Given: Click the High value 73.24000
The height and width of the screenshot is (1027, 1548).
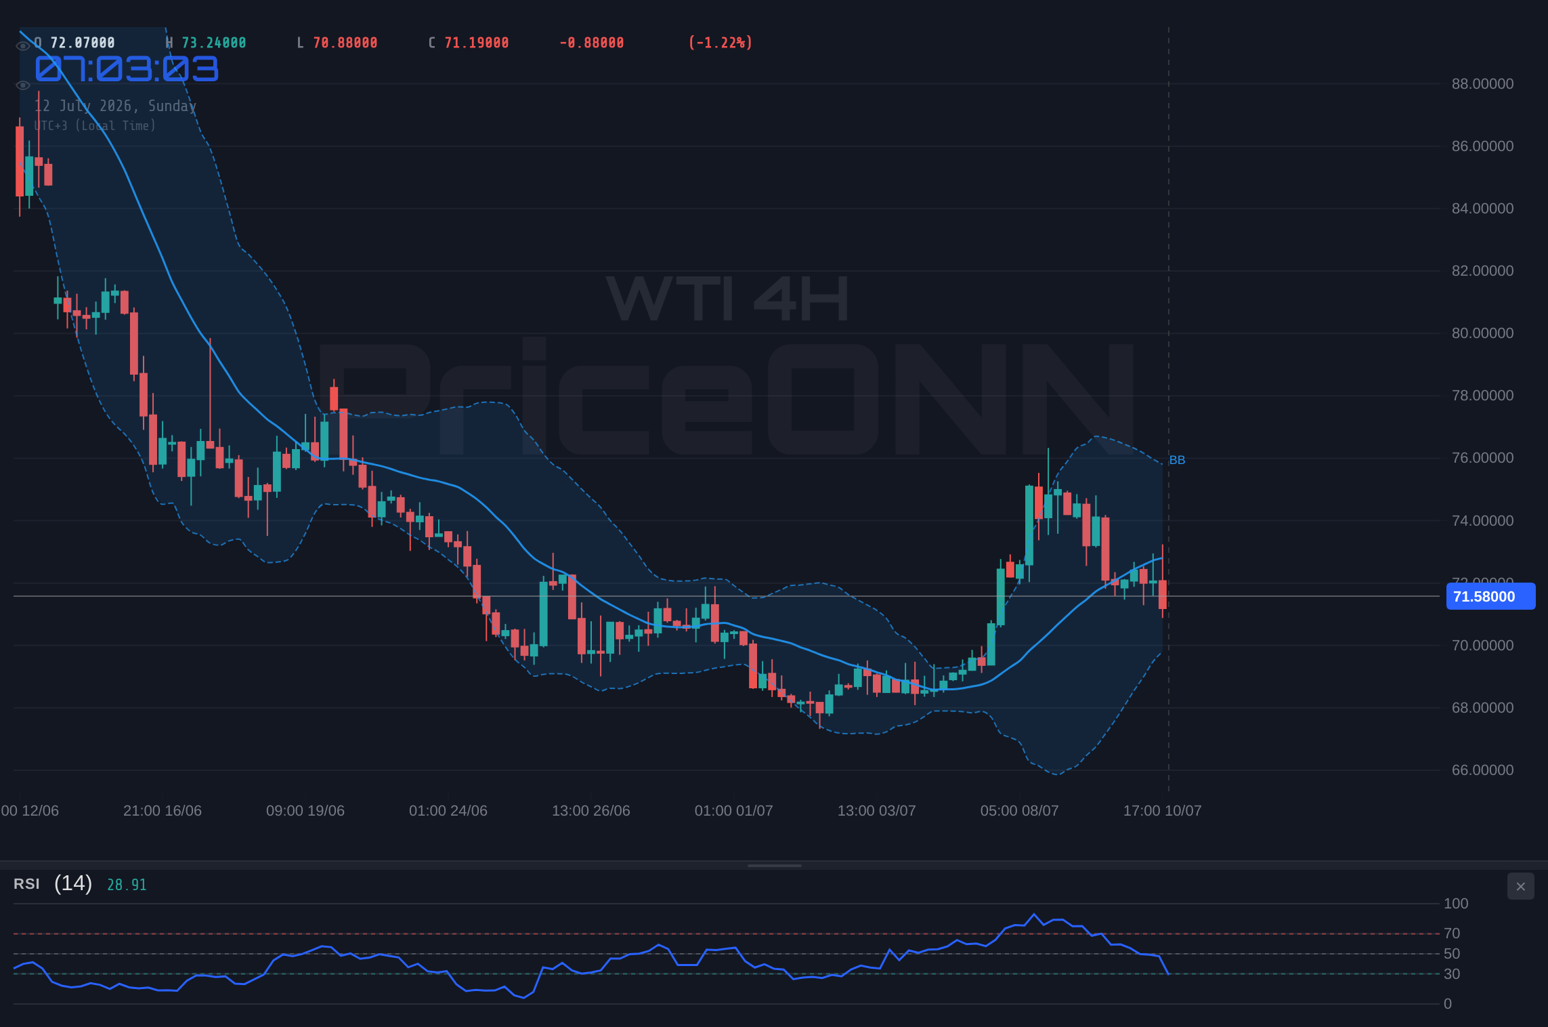Looking at the screenshot, I should 214,43.
